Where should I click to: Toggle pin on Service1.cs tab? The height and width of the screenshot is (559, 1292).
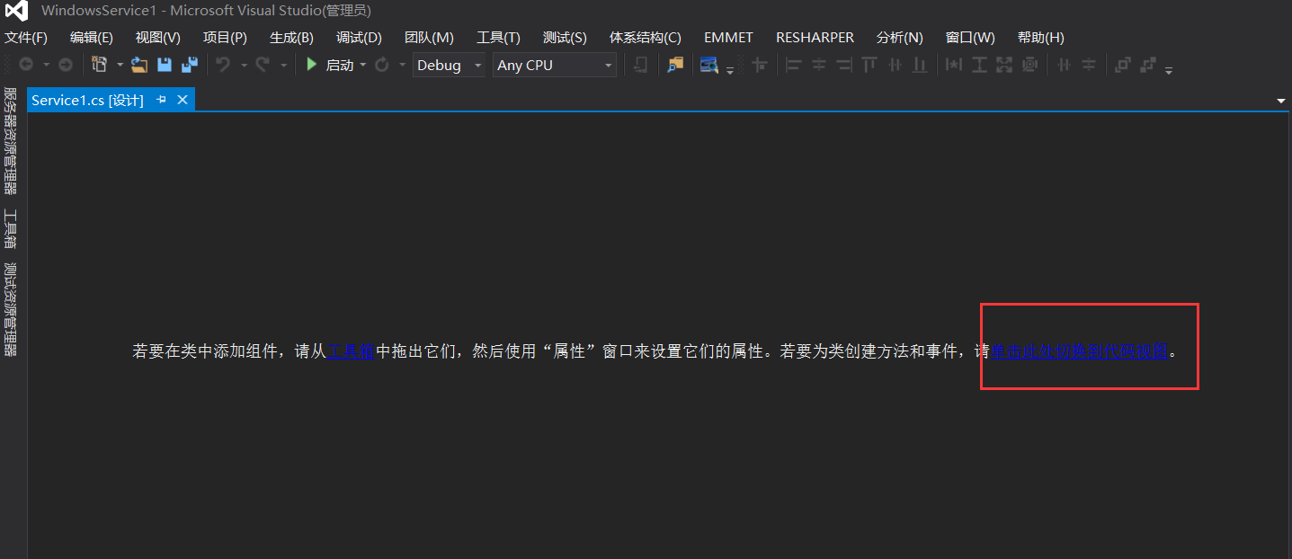[x=162, y=100]
